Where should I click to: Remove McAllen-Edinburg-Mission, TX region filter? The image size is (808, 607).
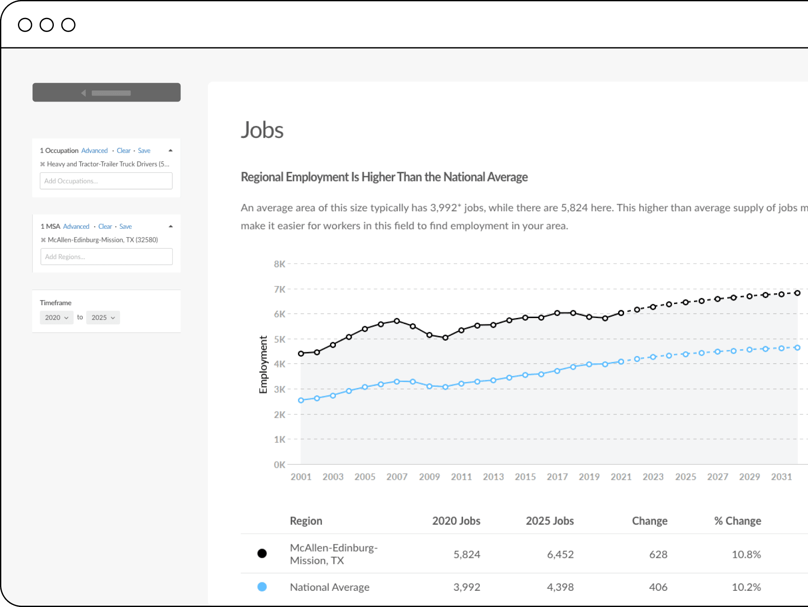coord(43,240)
